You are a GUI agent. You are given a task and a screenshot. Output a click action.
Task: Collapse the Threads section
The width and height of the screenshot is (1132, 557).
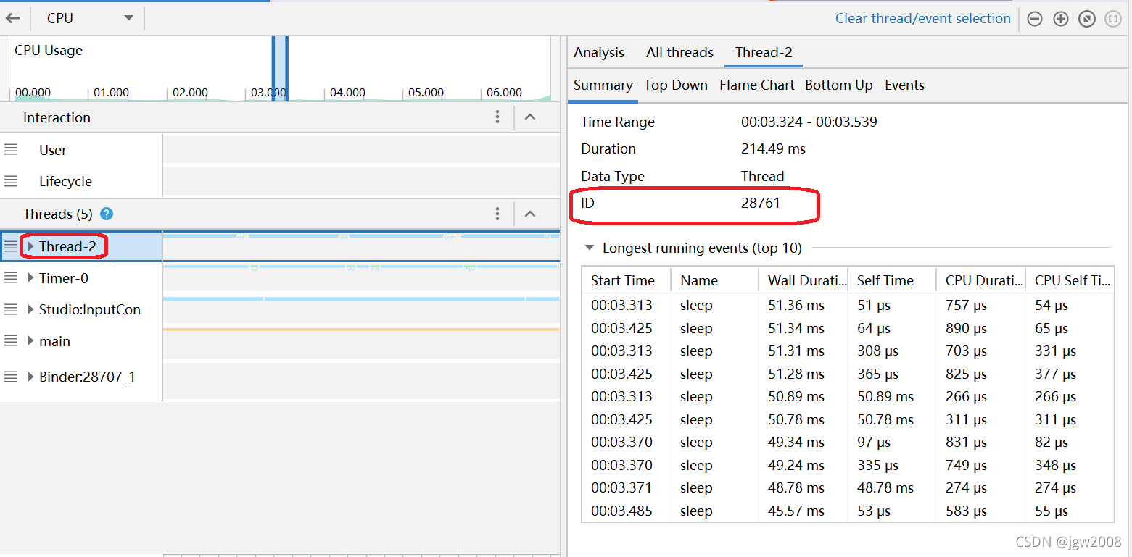coord(530,214)
